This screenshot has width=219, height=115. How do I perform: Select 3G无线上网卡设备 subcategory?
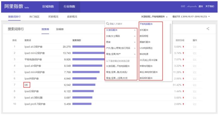(x=149, y=60)
